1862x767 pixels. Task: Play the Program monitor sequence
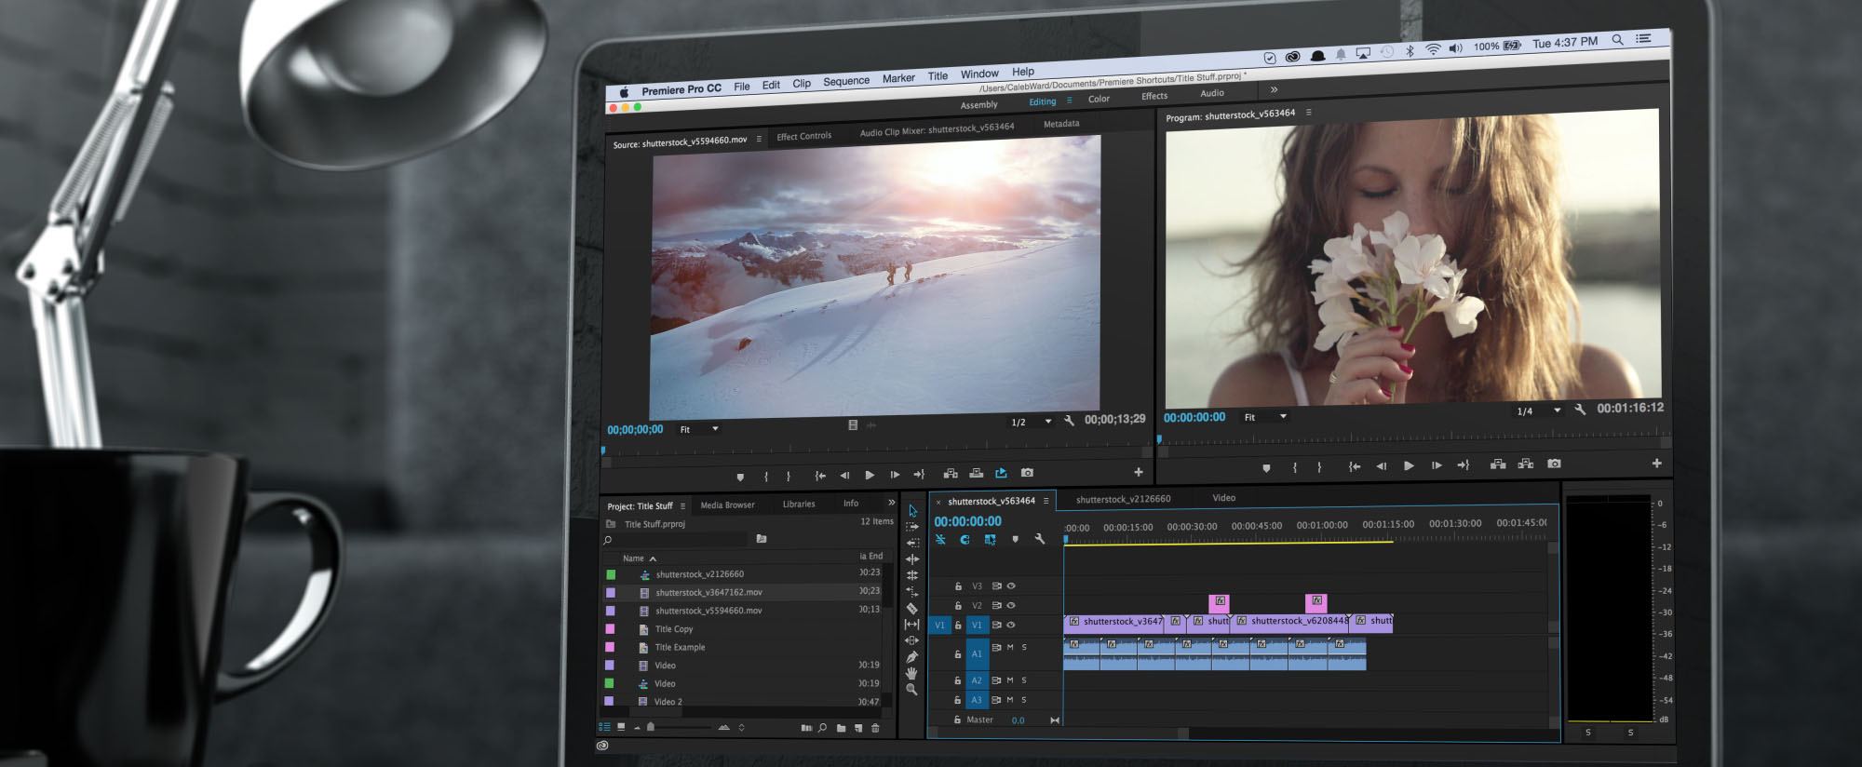point(1409,465)
